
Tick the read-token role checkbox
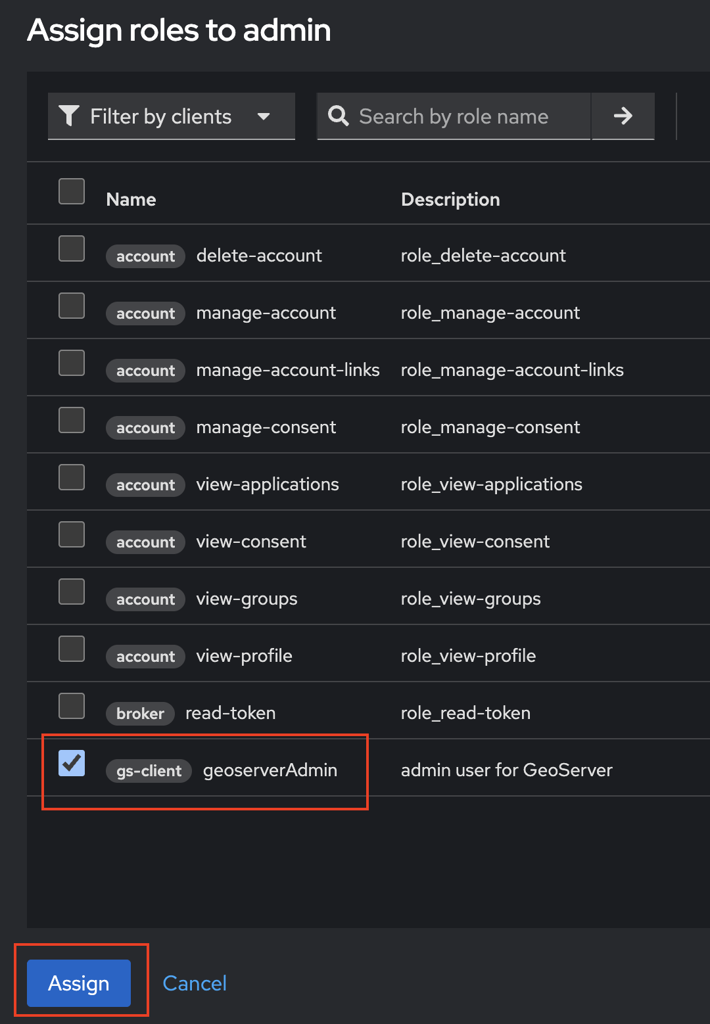(72, 706)
